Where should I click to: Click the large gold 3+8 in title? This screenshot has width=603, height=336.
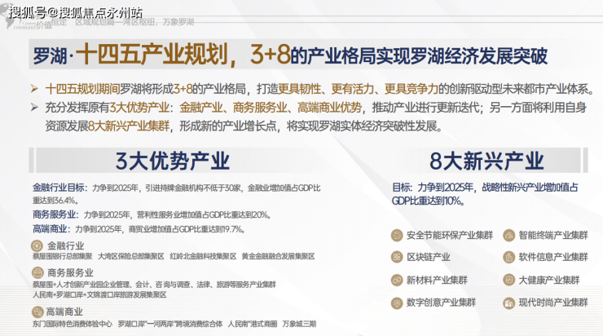(270, 55)
